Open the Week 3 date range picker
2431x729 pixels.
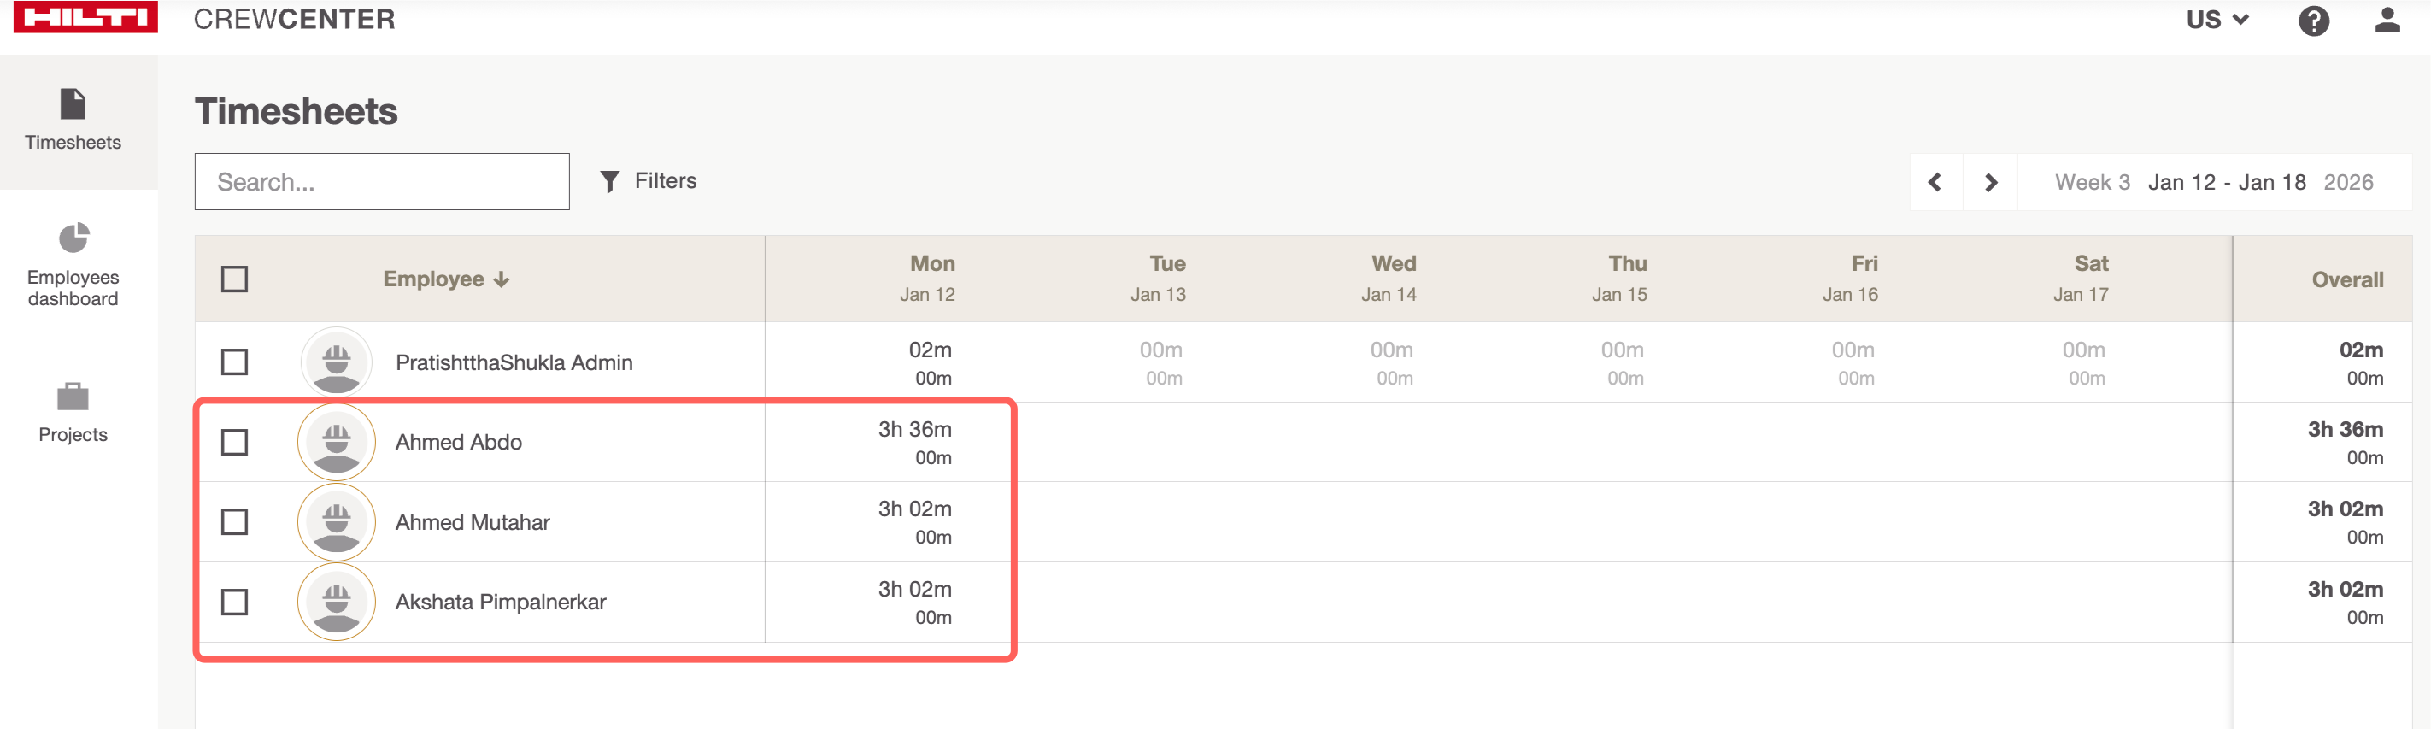pyautogui.click(x=2213, y=182)
